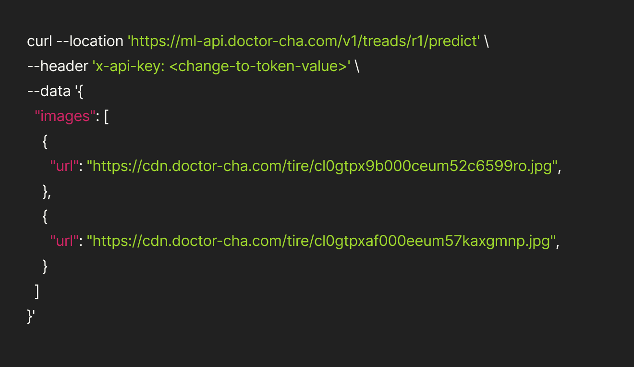The width and height of the screenshot is (634, 367).
Task: Click the backslash ending the header line
Action: (357, 66)
